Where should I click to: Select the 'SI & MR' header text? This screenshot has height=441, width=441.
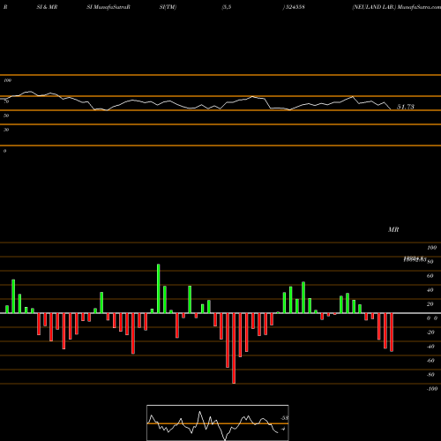[x=47, y=7]
